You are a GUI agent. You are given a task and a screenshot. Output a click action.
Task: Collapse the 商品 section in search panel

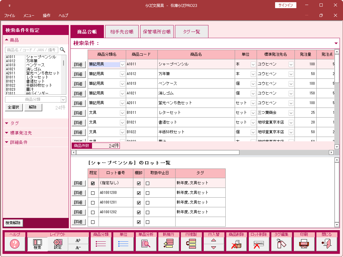7,40
